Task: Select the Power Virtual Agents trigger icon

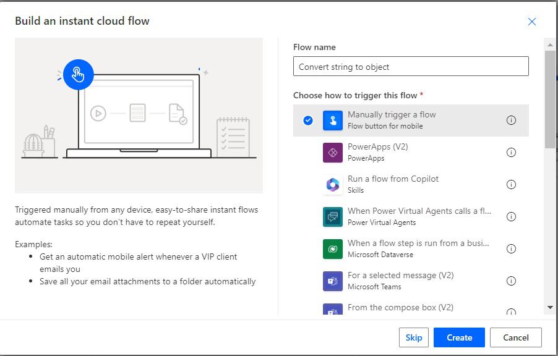Action: (x=332, y=216)
